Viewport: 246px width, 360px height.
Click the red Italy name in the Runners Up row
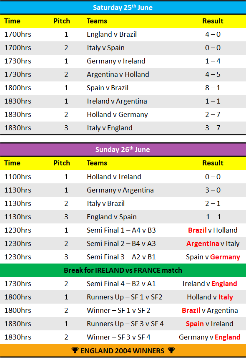(x=226, y=297)
